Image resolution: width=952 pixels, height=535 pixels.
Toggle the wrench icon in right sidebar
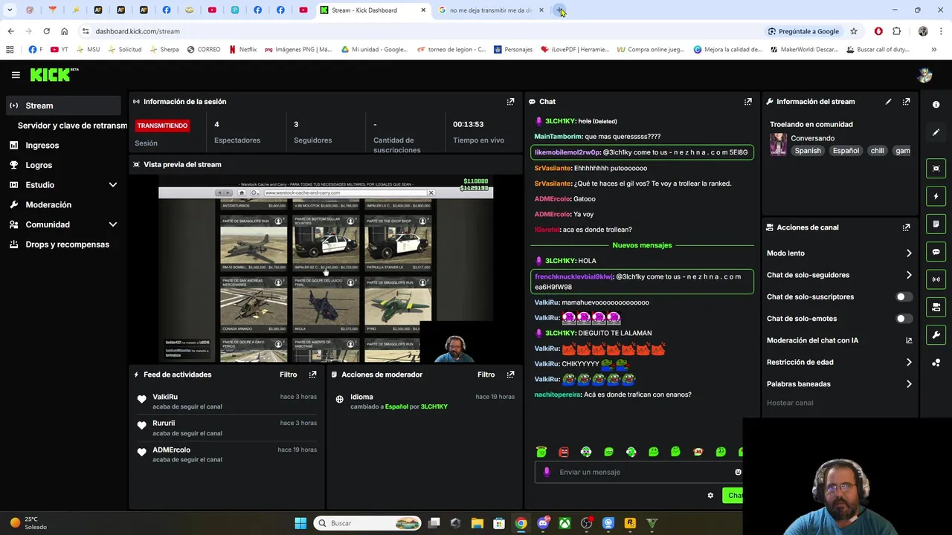pyautogui.click(x=936, y=335)
